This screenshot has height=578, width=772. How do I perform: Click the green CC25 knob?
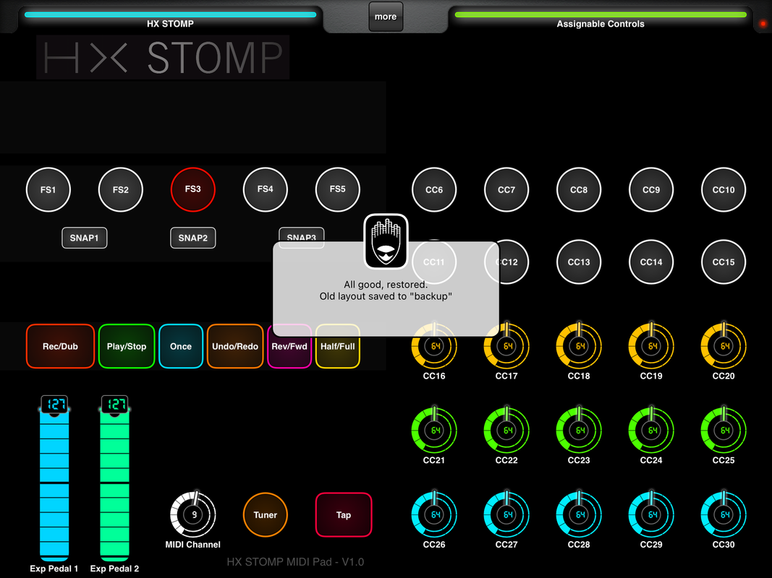[x=724, y=430]
